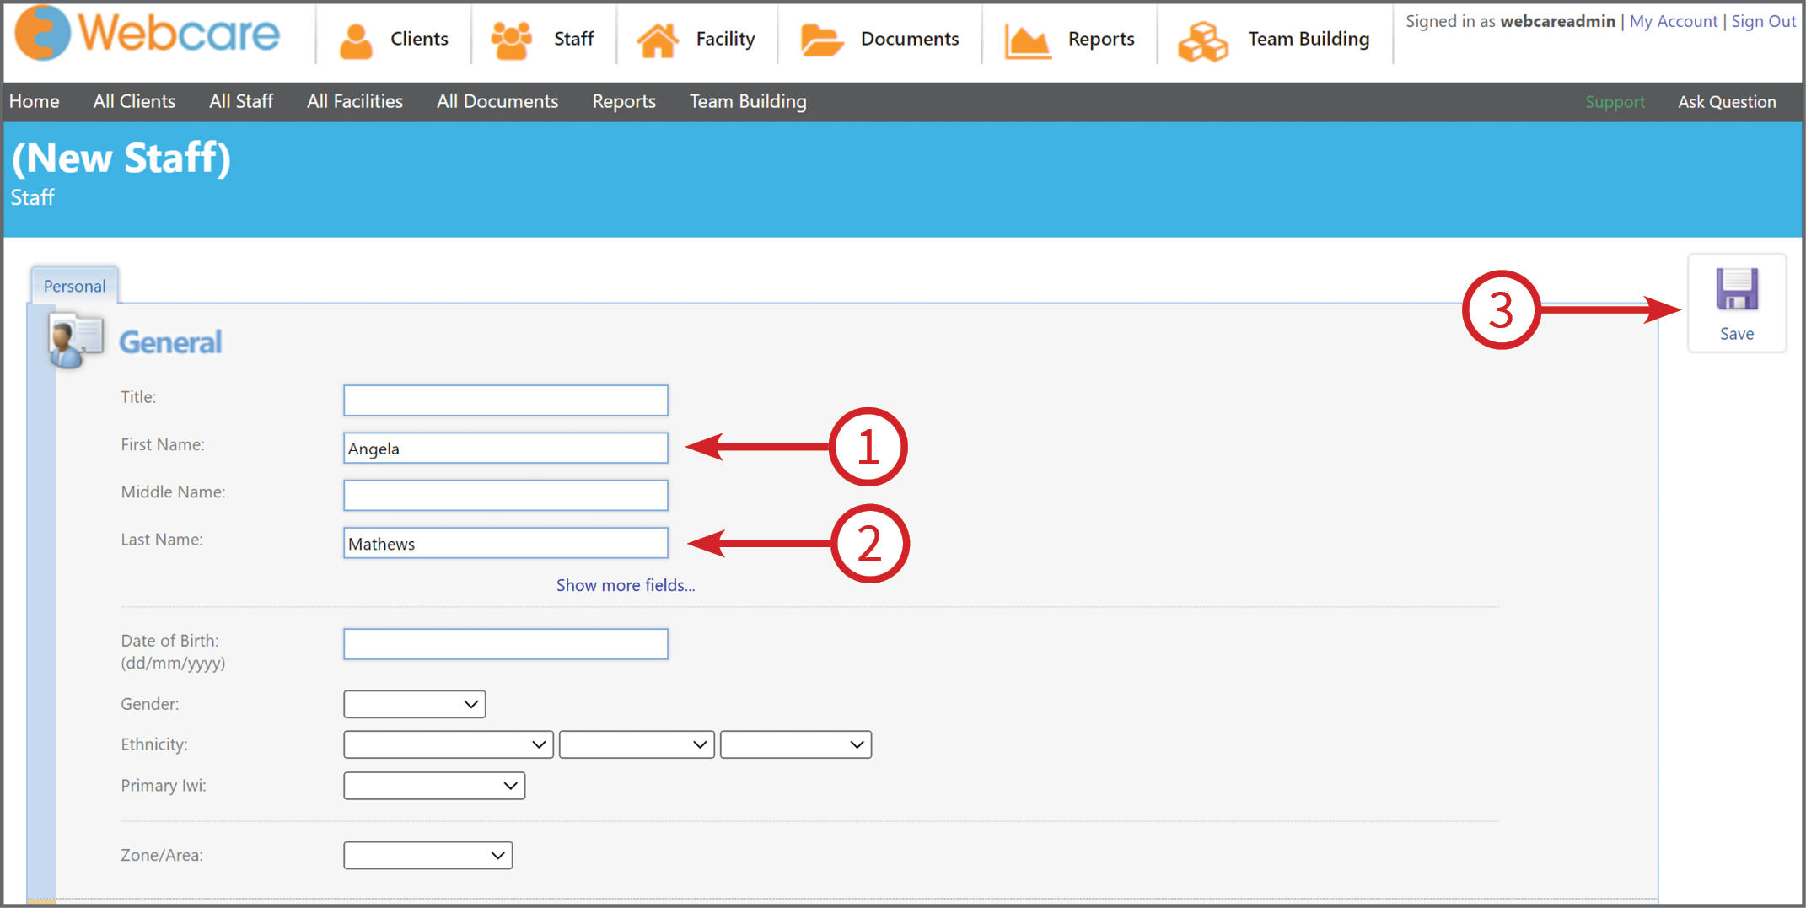The image size is (1806, 908).
Task: Click the Facility house icon
Action: pyautogui.click(x=658, y=38)
